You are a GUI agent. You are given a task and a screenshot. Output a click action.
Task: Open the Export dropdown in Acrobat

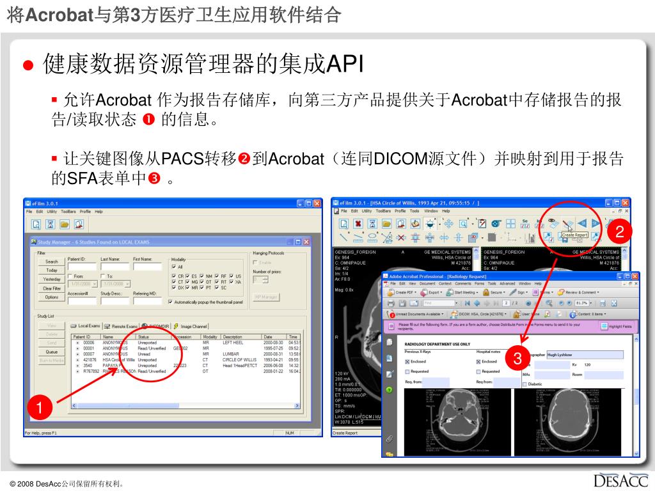[432, 292]
